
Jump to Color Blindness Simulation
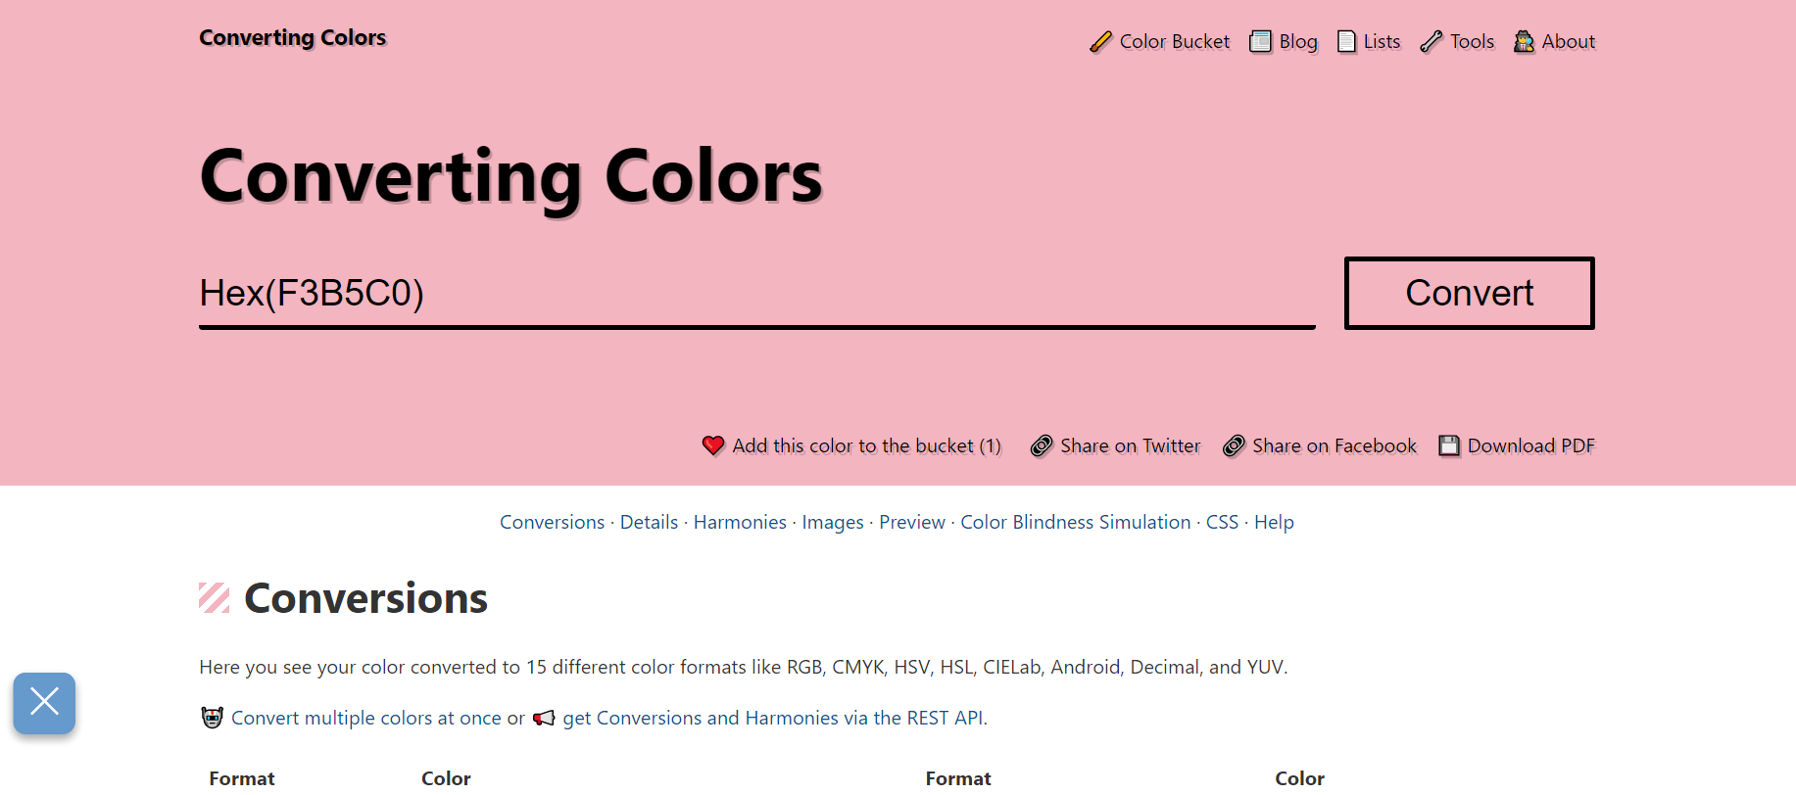(1075, 522)
